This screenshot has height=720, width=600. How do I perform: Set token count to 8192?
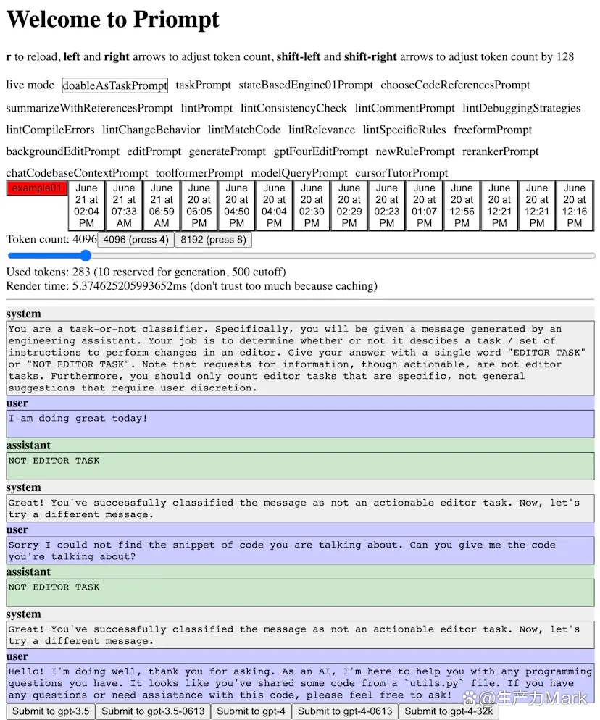tap(213, 240)
